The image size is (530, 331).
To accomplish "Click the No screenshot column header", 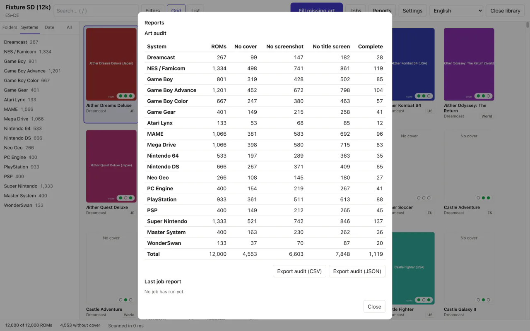I will point(285,46).
